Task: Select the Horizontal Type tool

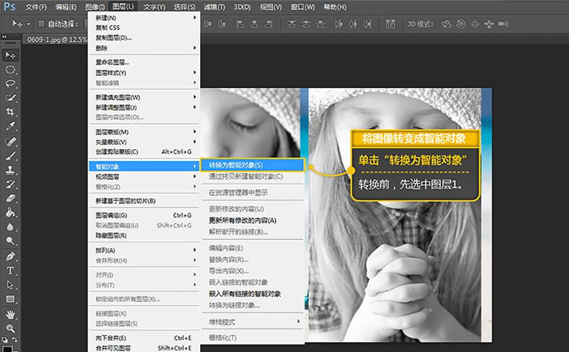Action: [x=11, y=271]
